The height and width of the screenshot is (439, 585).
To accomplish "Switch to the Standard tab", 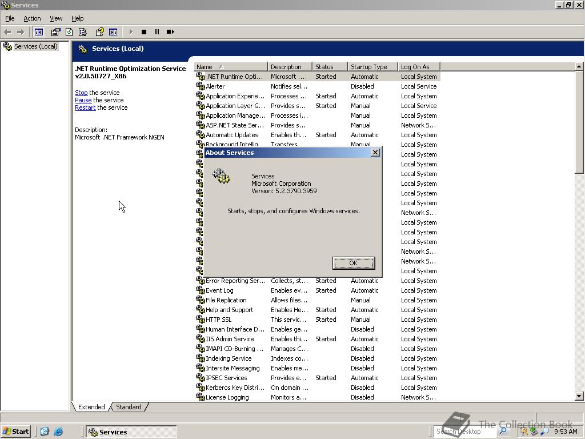I will [129, 407].
